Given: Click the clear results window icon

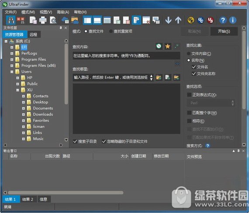Looking at the screenshot, I should [146, 20].
